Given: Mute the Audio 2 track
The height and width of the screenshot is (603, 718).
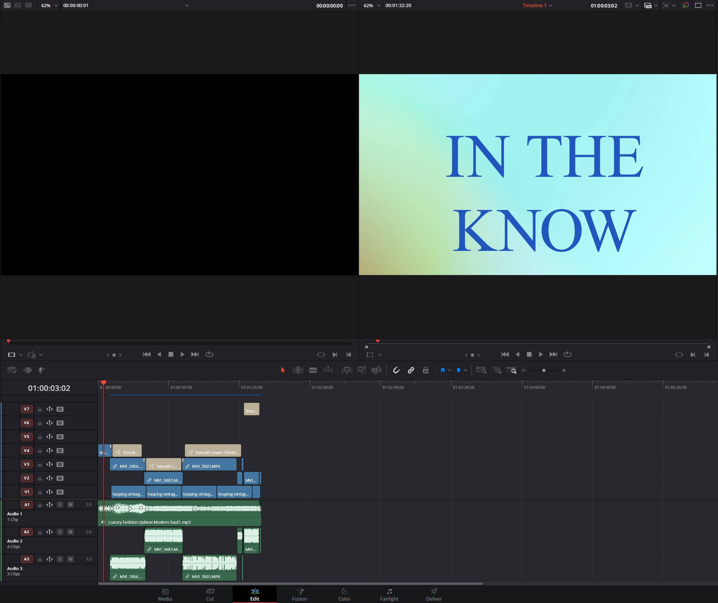Looking at the screenshot, I should pyautogui.click(x=71, y=532).
